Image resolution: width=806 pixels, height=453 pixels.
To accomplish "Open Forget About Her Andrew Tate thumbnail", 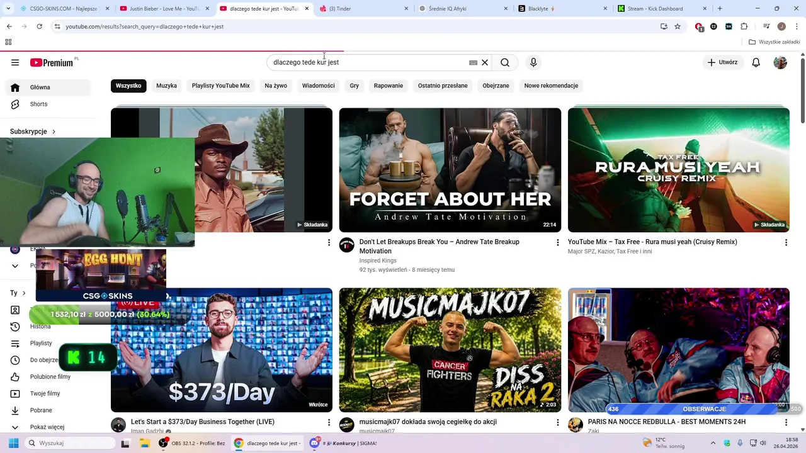I will (x=450, y=170).
